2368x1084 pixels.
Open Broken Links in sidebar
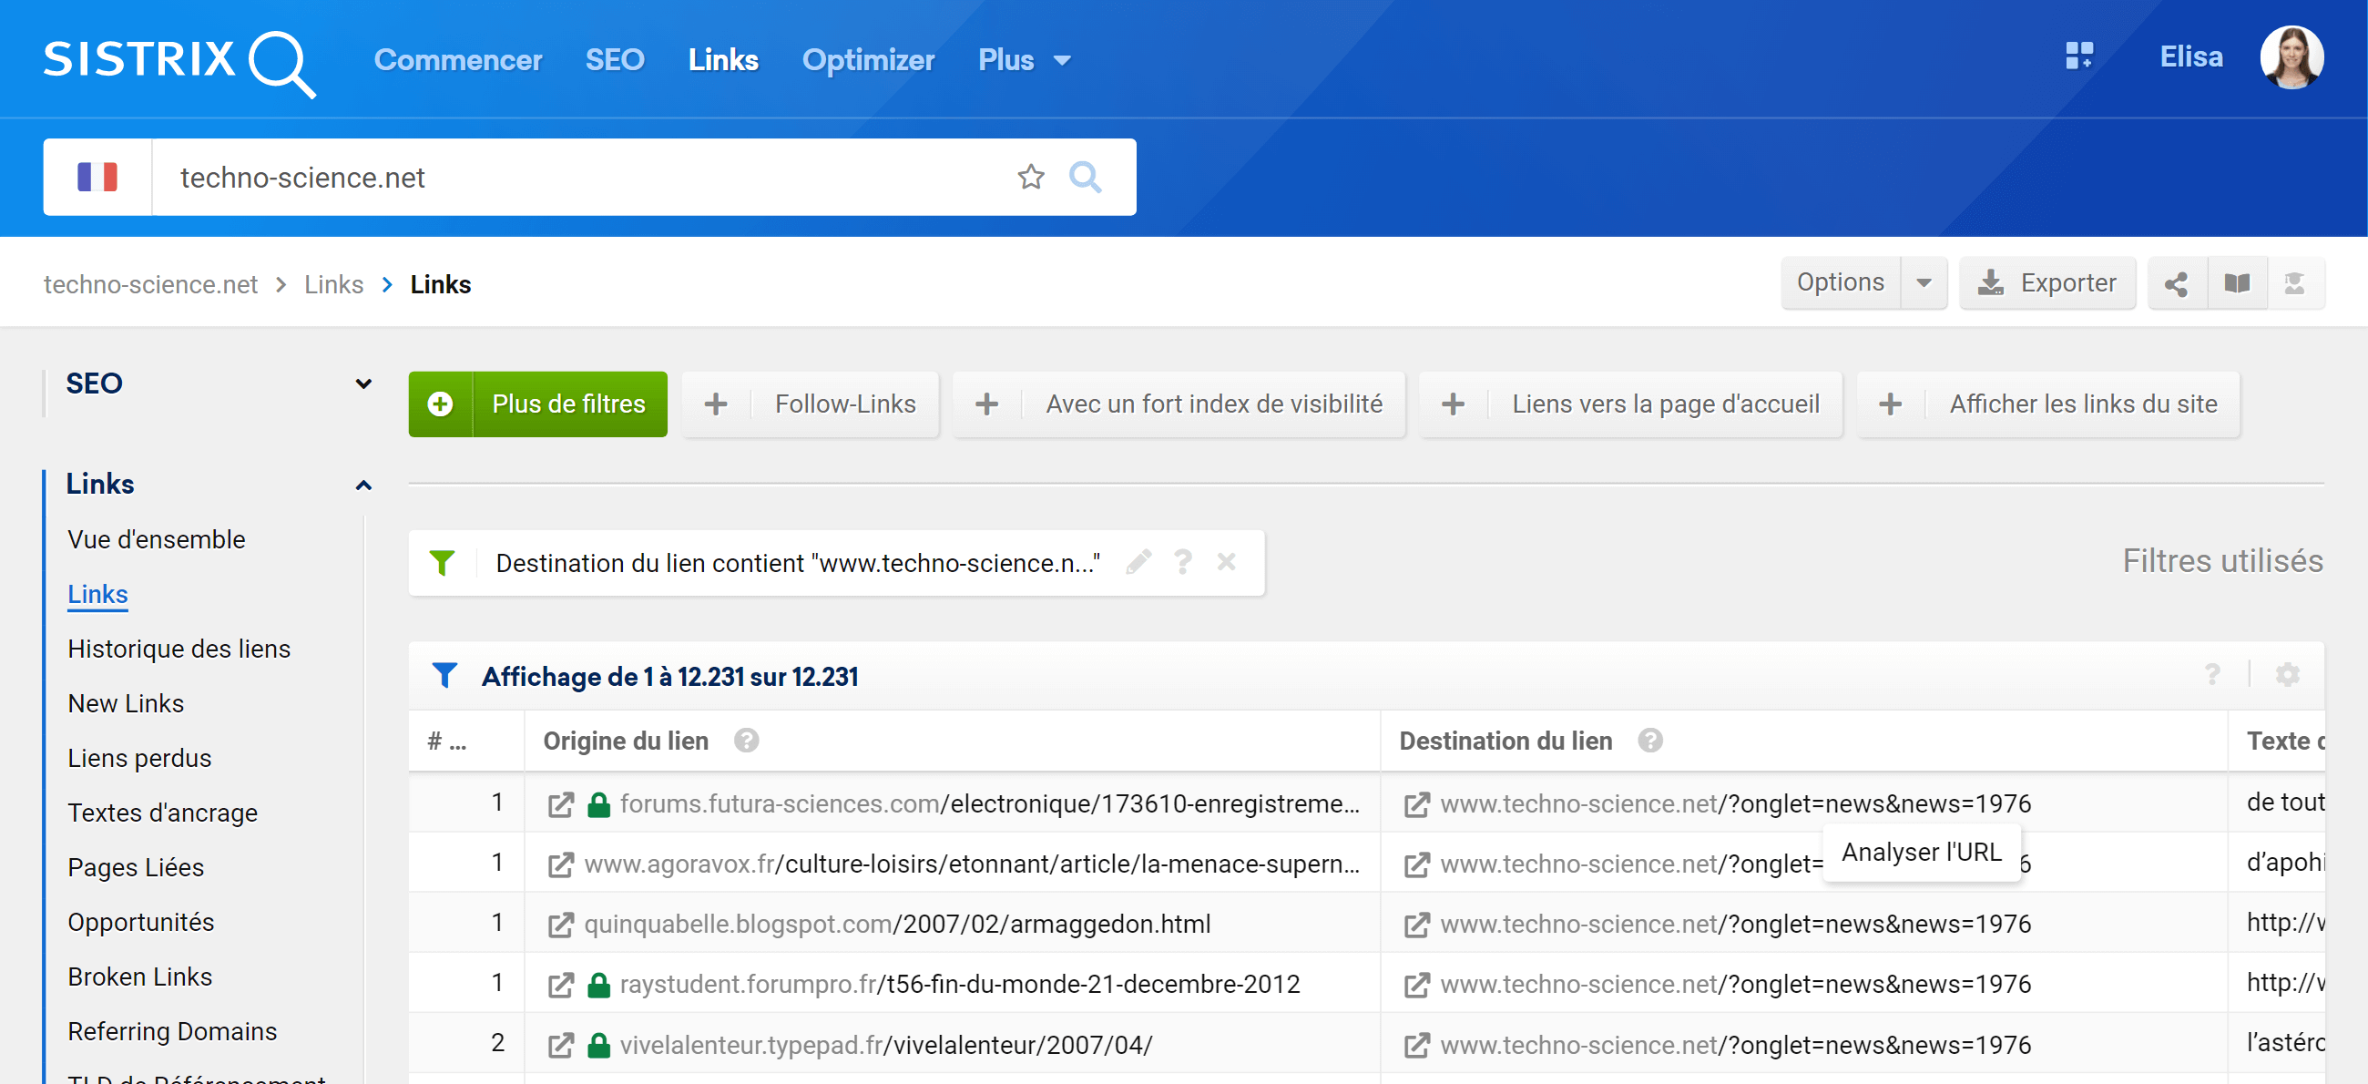[139, 977]
